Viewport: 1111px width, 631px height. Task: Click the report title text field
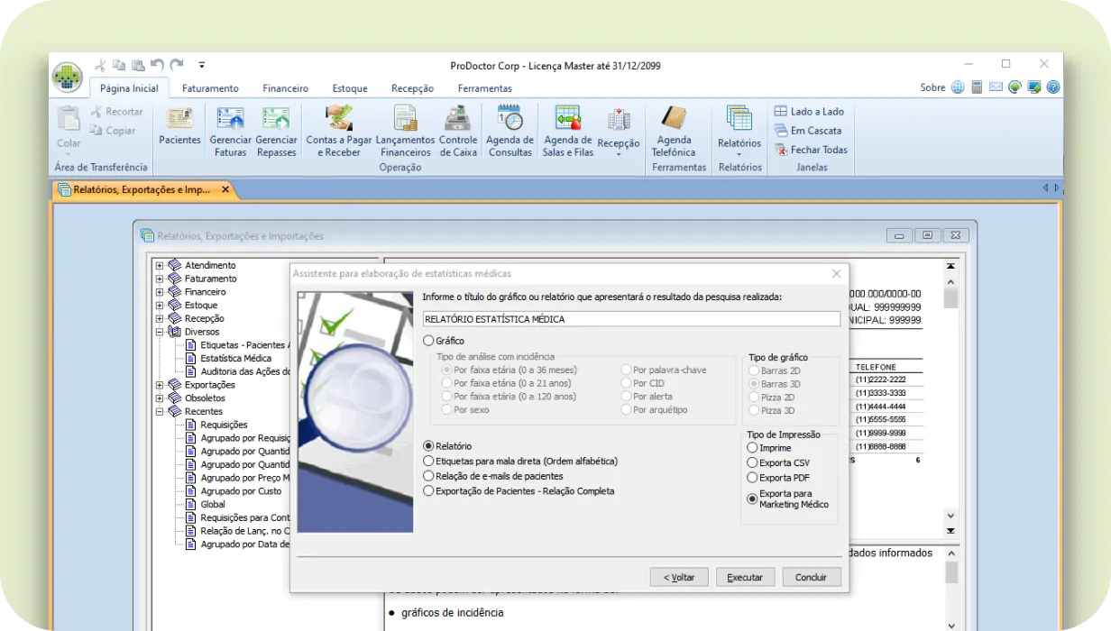coord(631,319)
